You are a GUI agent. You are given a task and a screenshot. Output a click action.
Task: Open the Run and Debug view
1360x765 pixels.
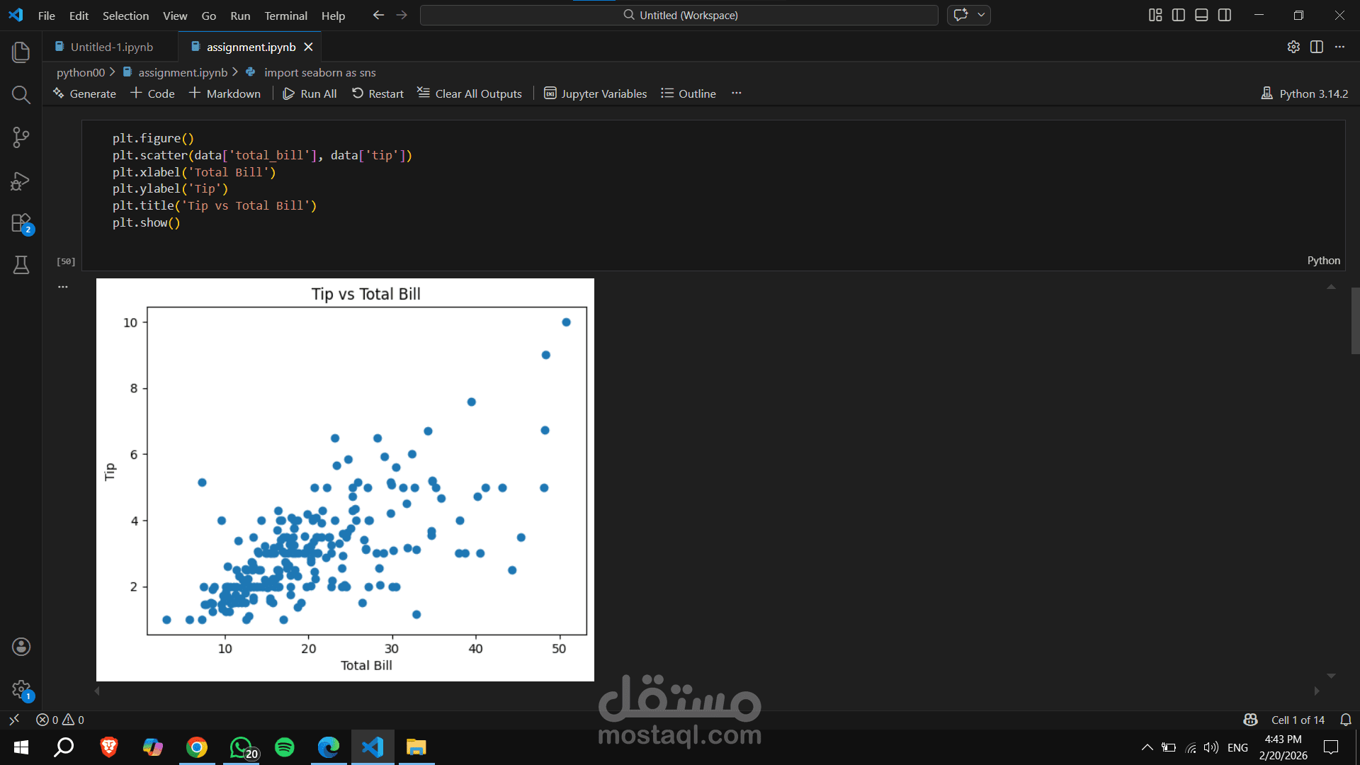tap(21, 181)
